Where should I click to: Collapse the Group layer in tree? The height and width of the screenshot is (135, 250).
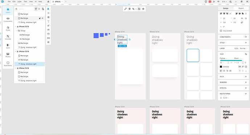tap(17, 31)
